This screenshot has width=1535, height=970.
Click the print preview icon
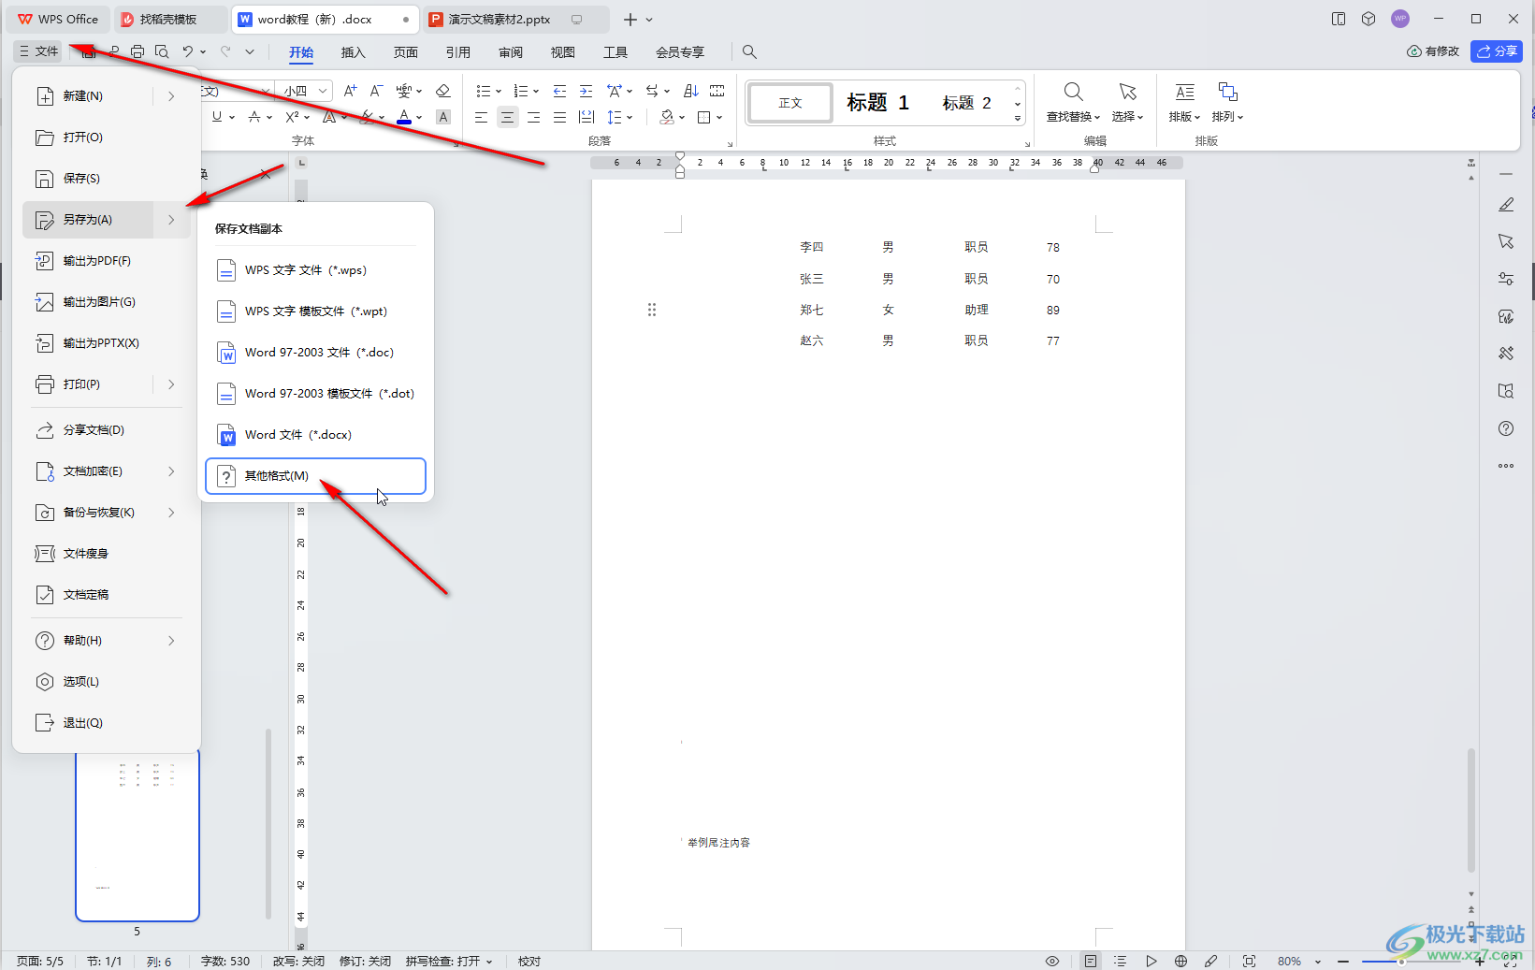(162, 52)
